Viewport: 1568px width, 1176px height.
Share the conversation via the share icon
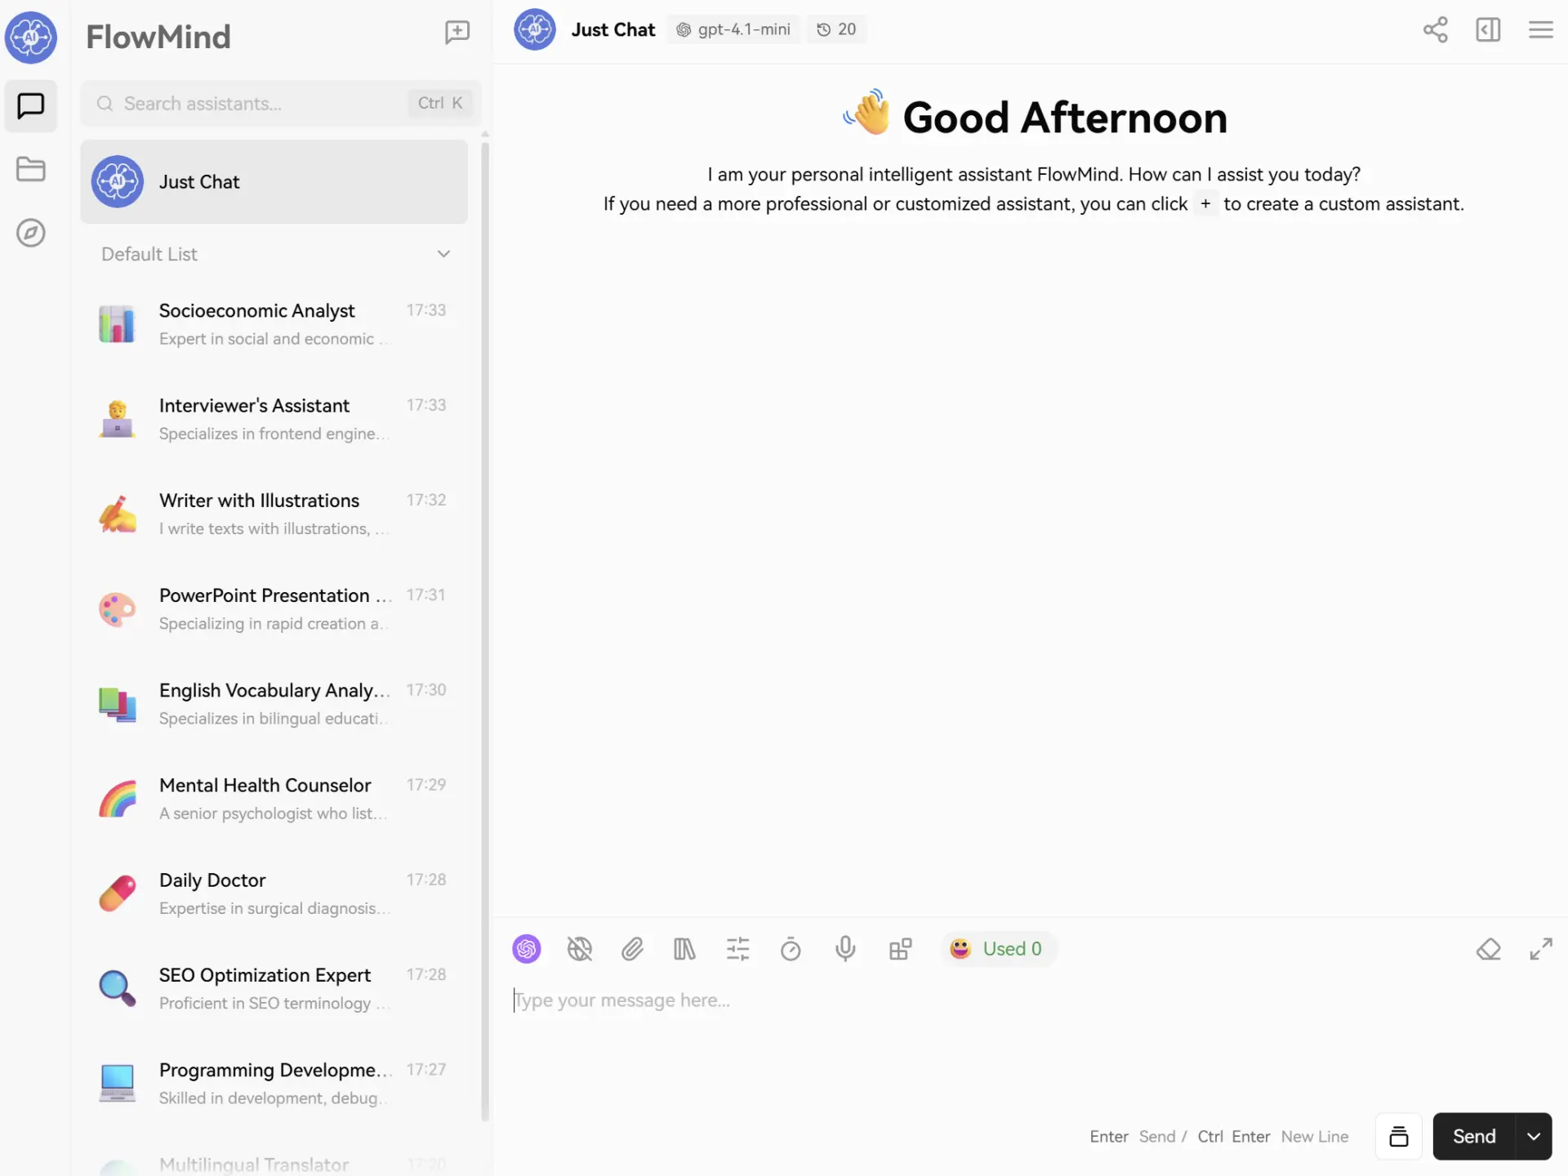click(x=1436, y=29)
